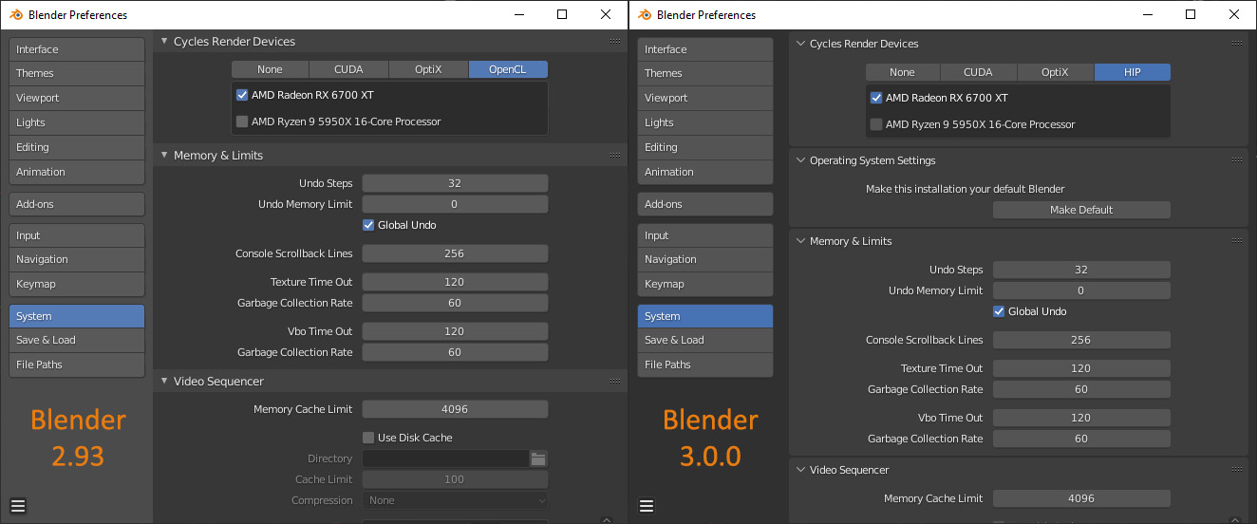
Task: Open File Paths in 3.0.0 sidebar
Action: coord(705,365)
